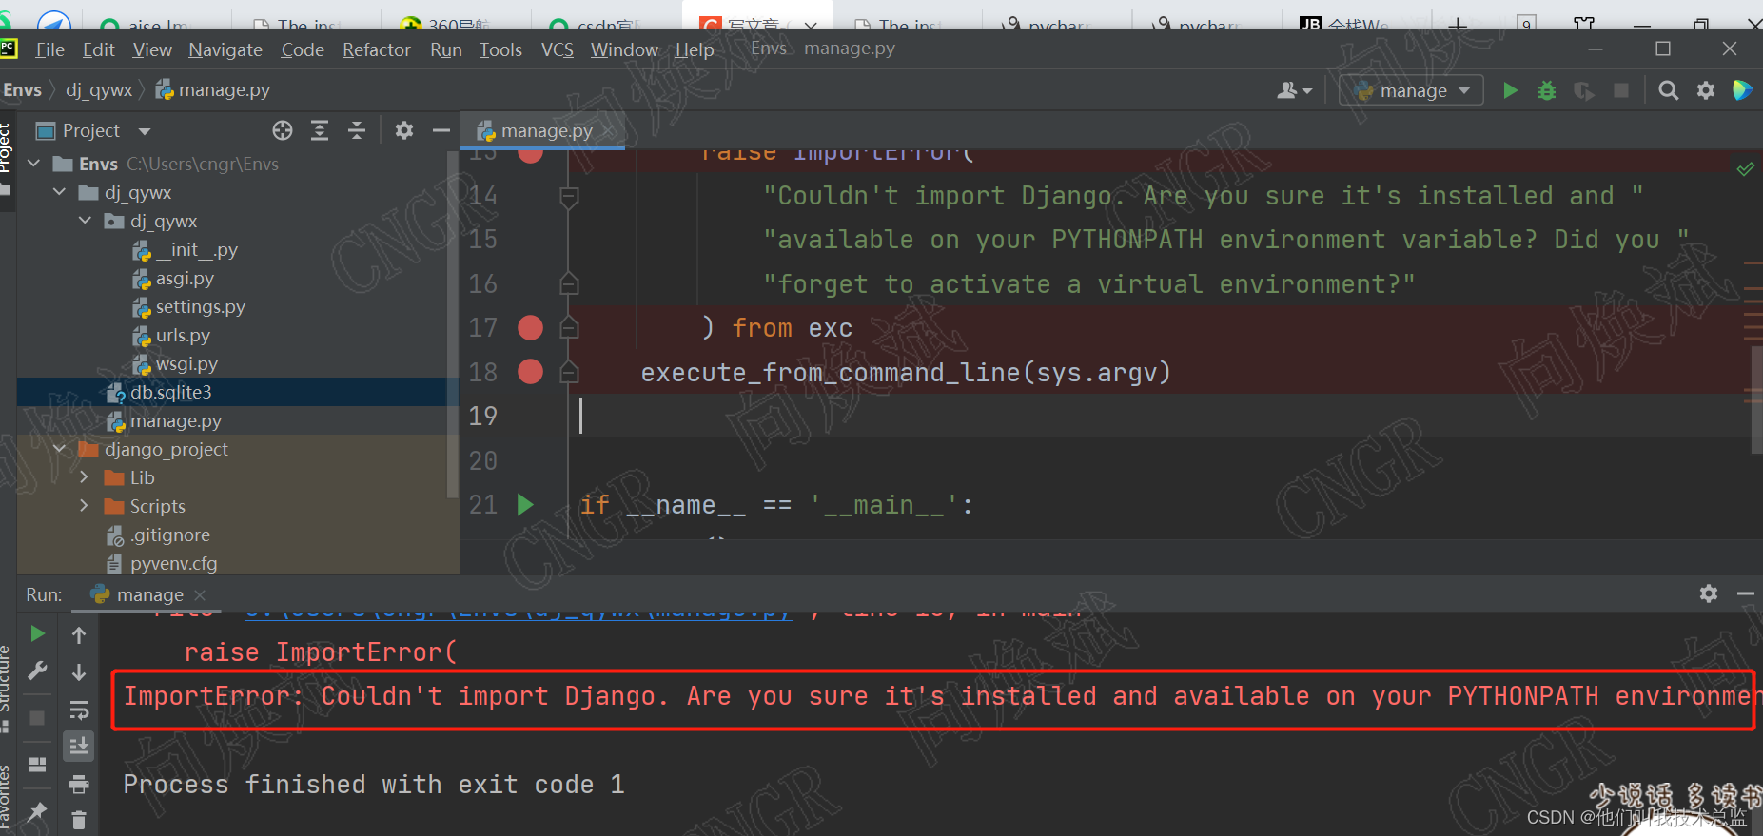Open Run panel settings gear
This screenshot has width=1763, height=836.
coord(1709,593)
